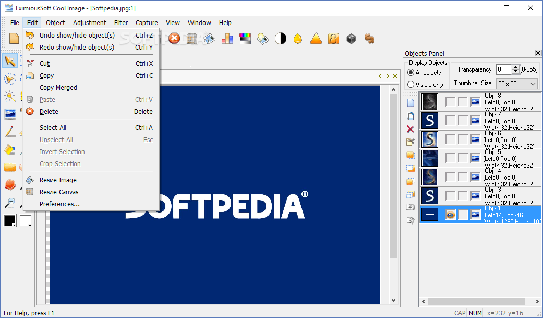Click the red X delete toolbar icon

point(174,39)
